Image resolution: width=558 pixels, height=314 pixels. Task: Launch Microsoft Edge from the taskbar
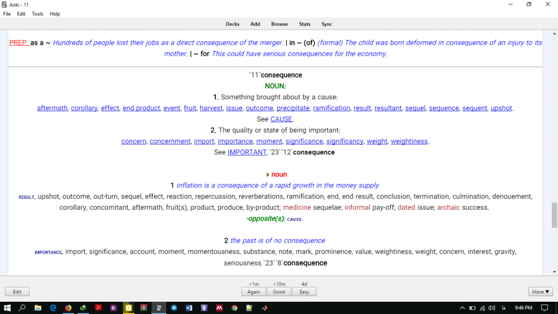pos(53,308)
